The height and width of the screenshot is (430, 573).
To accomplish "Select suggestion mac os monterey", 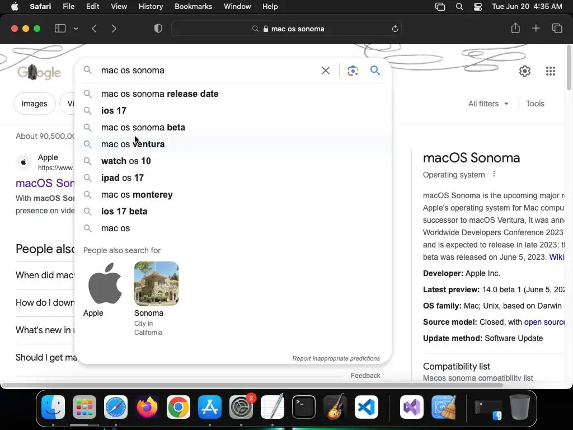I will 233,194.
